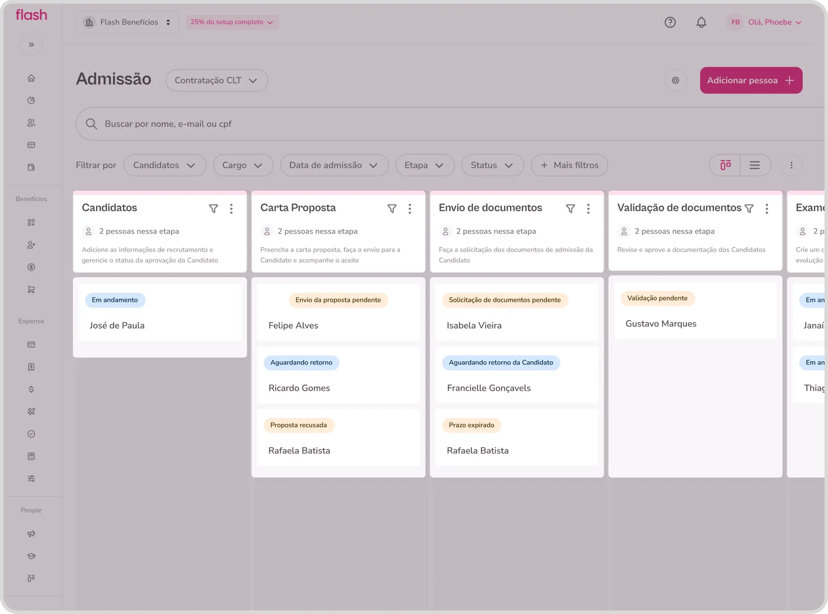Viewport: 828px width, 614px height.
Task: Click Adicionar pessoa button
Action: pyautogui.click(x=751, y=80)
